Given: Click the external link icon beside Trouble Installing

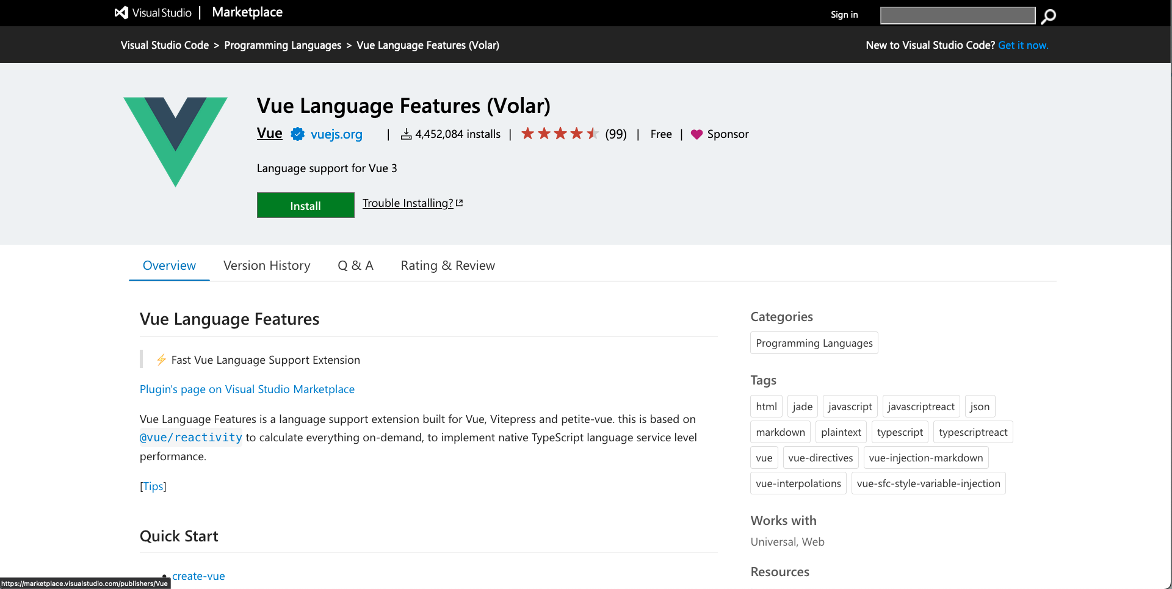Looking at the screenshot, I should point(460,203).
